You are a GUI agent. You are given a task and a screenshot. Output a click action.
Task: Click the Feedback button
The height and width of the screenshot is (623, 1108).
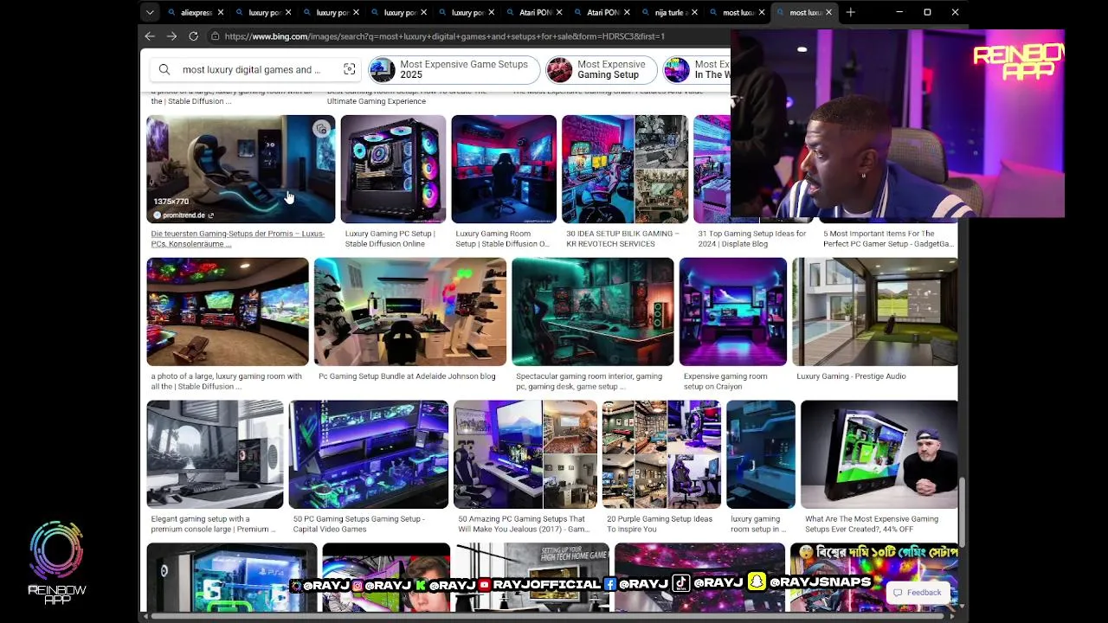918,593
